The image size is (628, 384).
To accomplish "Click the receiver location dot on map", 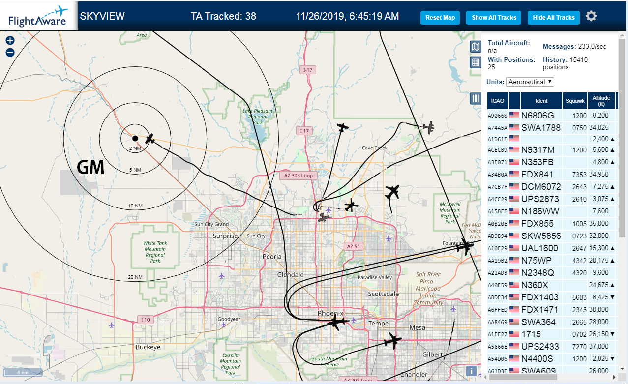I will [x=135, y=138].
